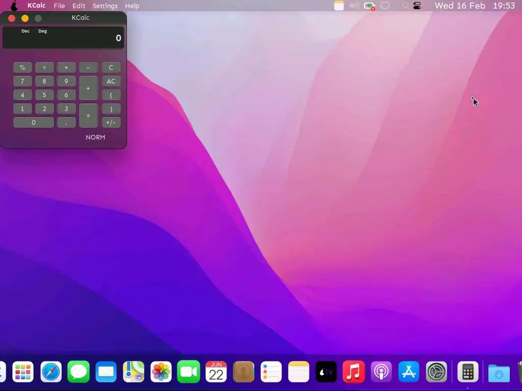This screenshot has width=522, height=391.
Task: Click digit 2 on the keypad
Action: pyautogui.click(x=44, y=109)
